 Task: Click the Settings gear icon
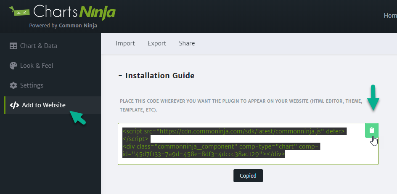pos(13,85)
